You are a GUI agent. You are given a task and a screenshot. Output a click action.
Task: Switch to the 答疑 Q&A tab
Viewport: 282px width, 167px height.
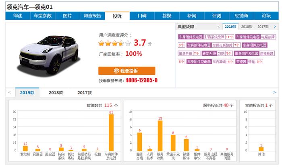pyautogui.click(x=167, y=16)
